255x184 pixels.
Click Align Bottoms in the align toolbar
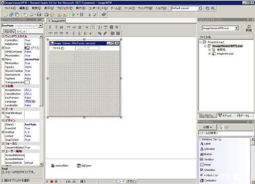[75, 27]
